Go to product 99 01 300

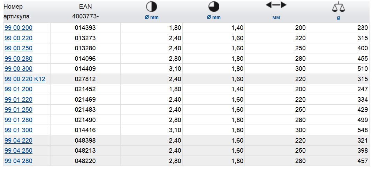[x=18, y=130]
